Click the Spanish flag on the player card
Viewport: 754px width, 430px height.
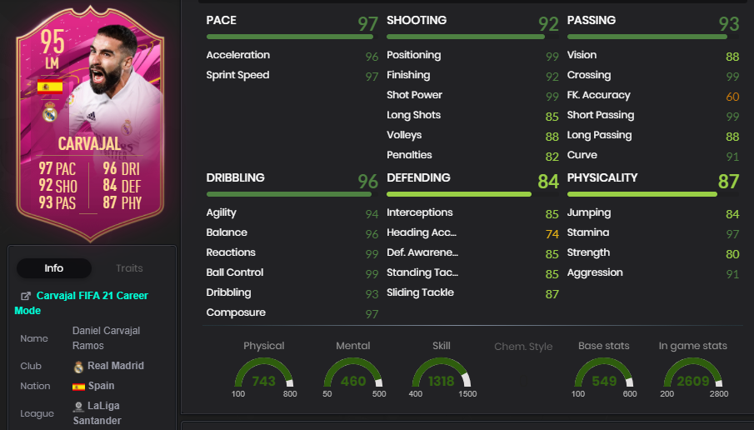click(50, 87)
